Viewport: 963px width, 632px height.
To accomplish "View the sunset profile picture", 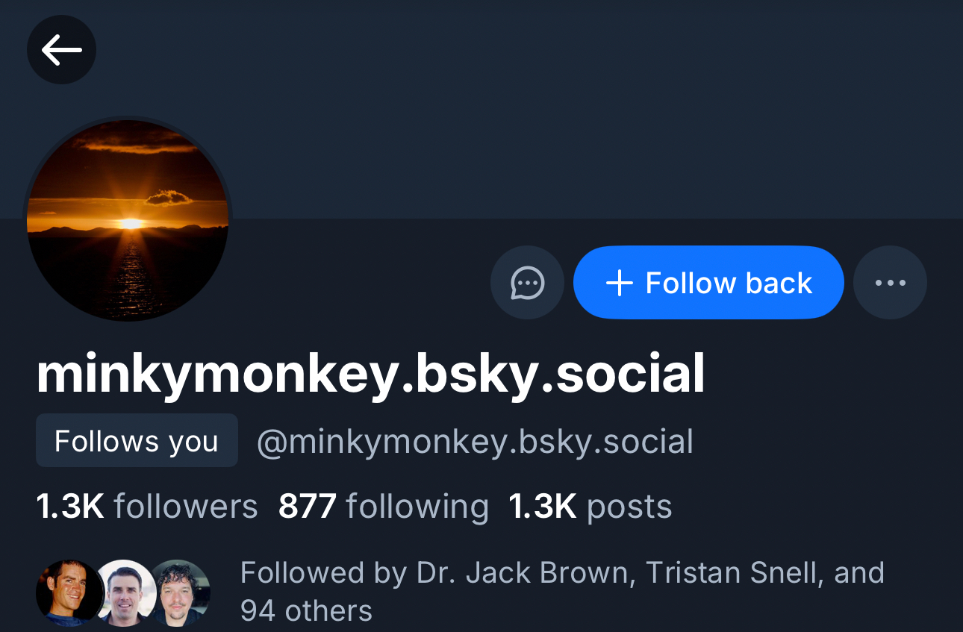I will pyautogui.click(x=128, y=221).
